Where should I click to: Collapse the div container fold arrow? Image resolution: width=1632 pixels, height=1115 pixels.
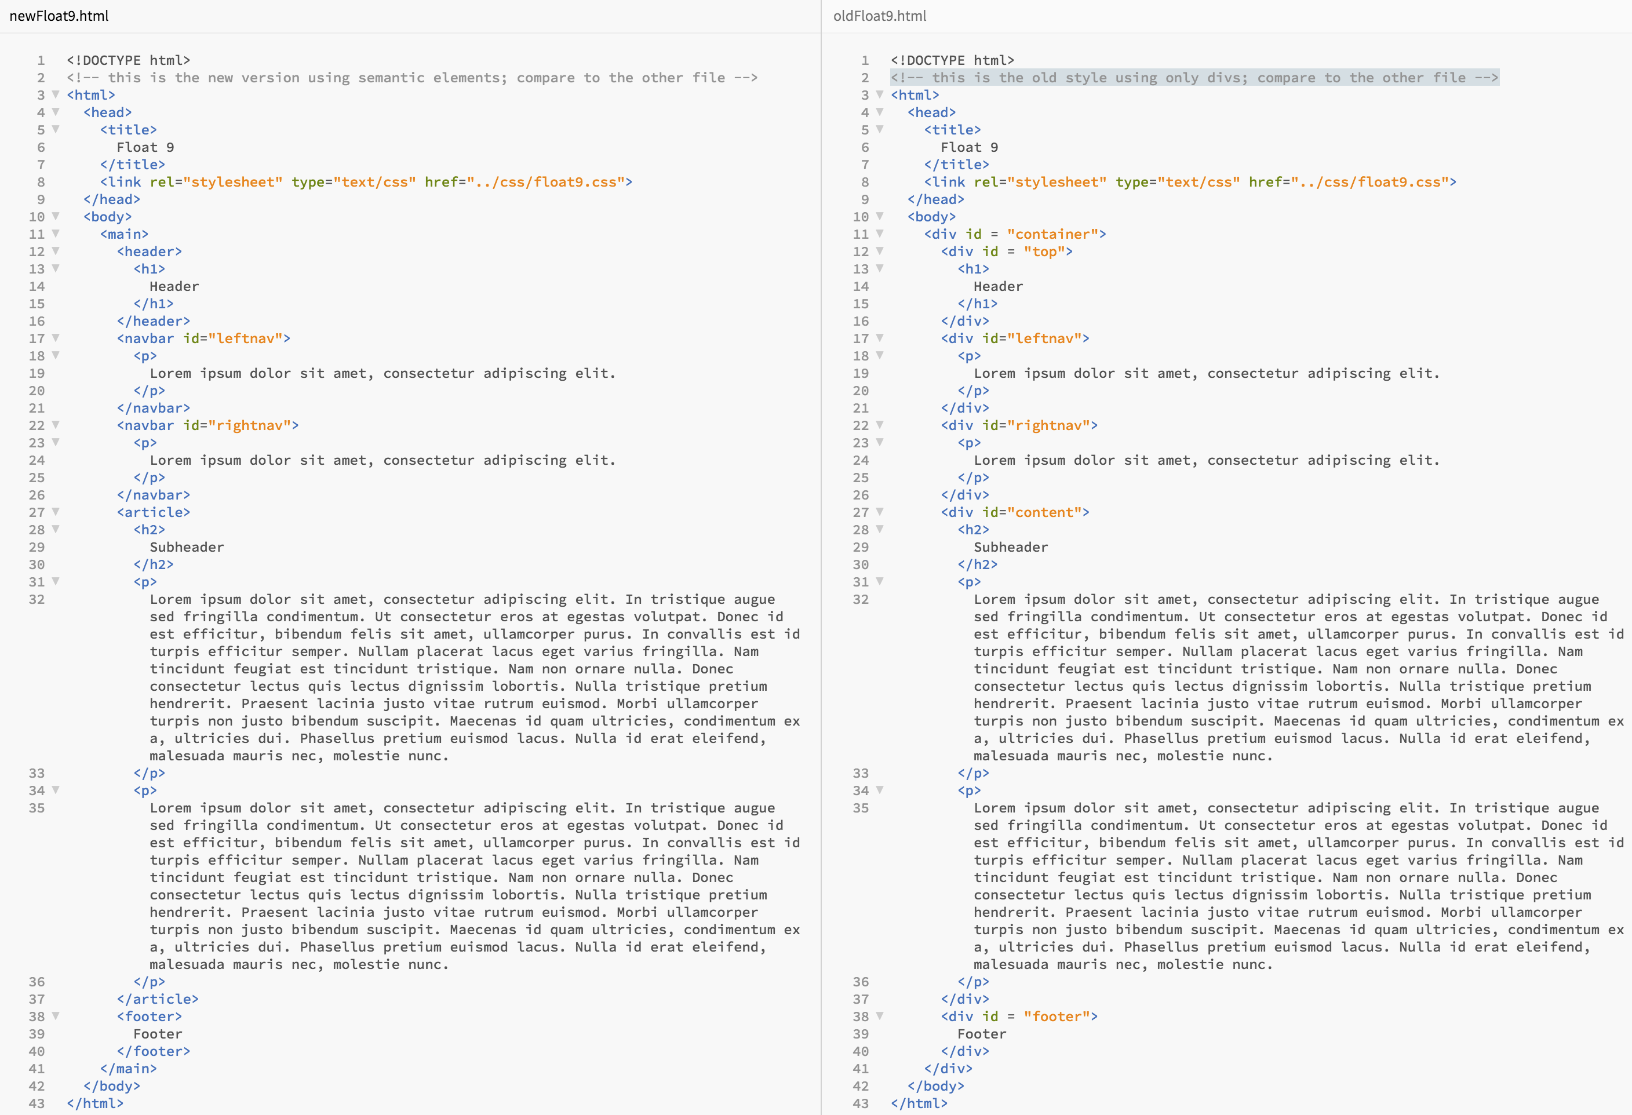[x=879, y=234]
